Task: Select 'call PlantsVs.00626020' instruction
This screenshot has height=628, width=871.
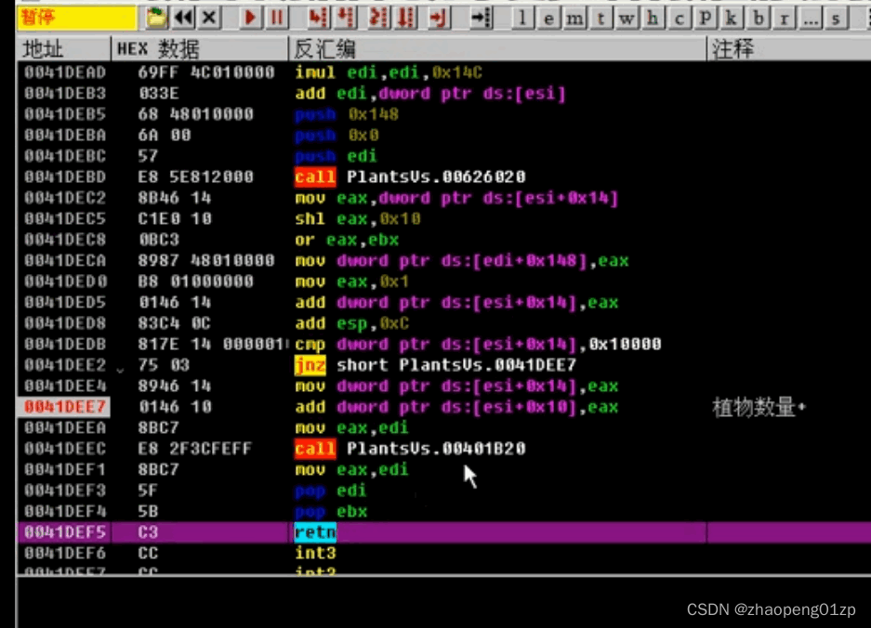Action: [x=410, y=177]
